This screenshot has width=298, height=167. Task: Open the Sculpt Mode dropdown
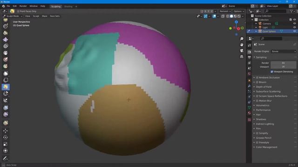[13, 16]
